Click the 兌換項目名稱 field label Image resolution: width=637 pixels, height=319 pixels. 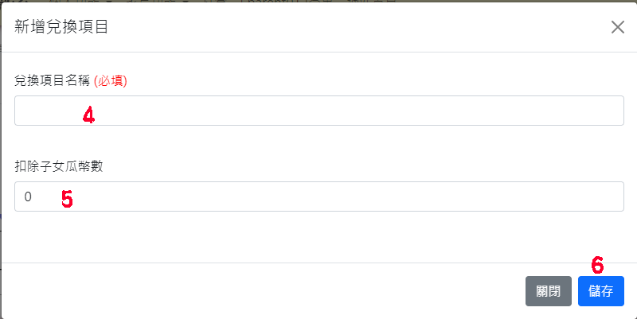click(x=52, y=81)
